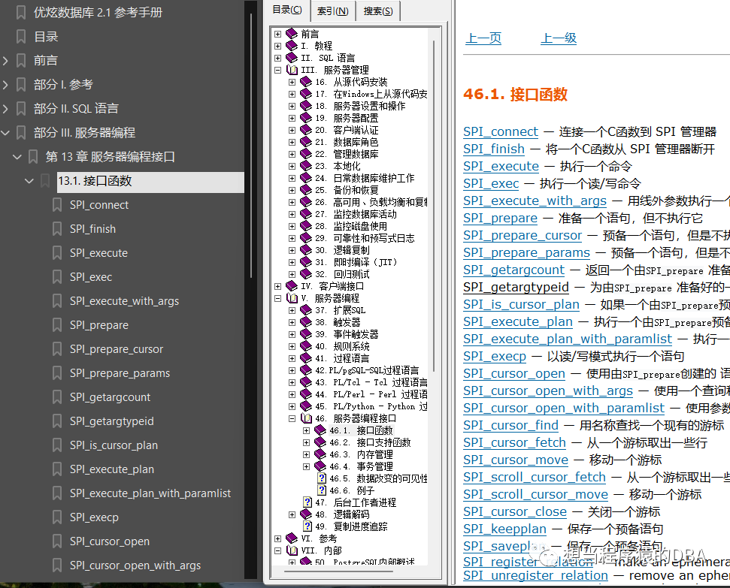The height and width of the screenshot is (588, 730).
Task: Select 31. 即时编译 (JIT) tree entry
Action: point(356,262)
